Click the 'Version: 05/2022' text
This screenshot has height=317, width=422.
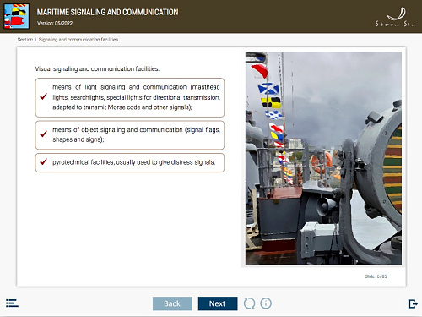pyautogui.click(x=55, y=23)
